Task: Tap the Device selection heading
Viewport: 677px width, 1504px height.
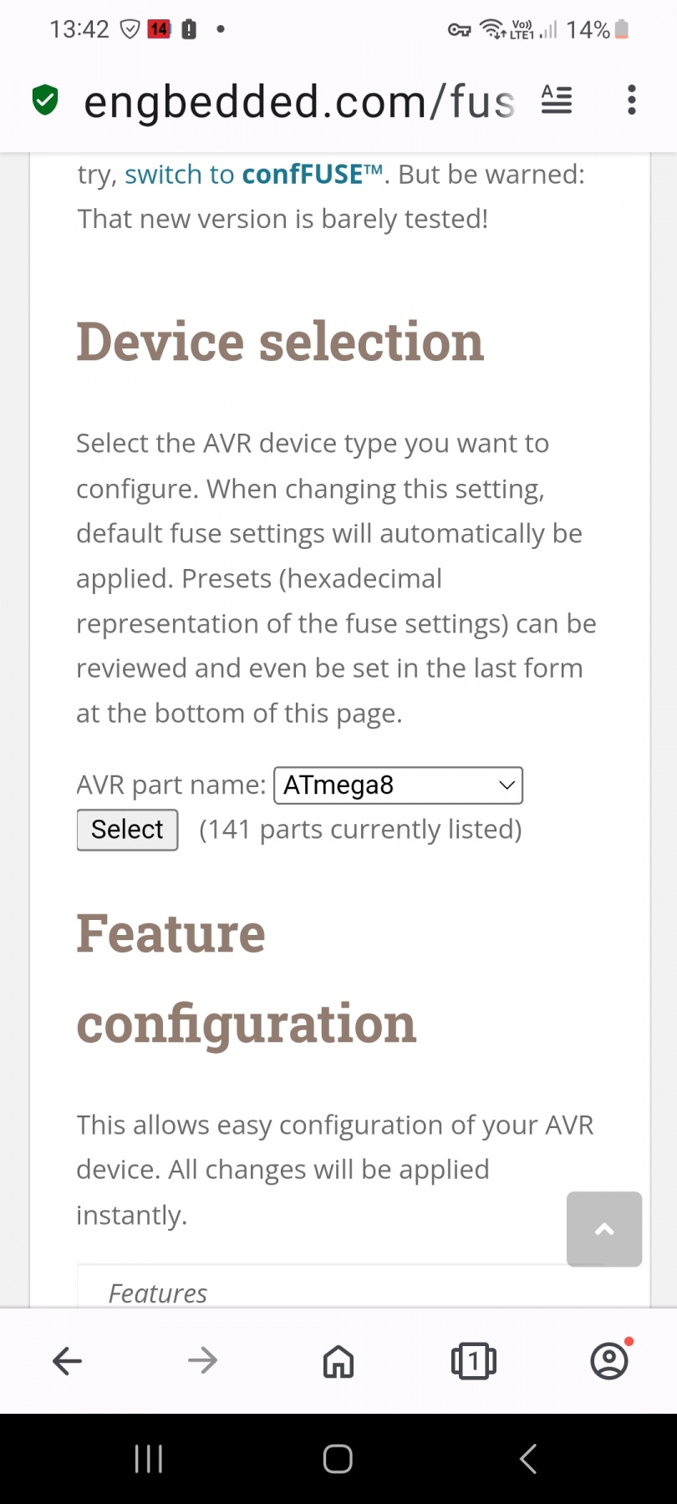Action: point(280,342)
